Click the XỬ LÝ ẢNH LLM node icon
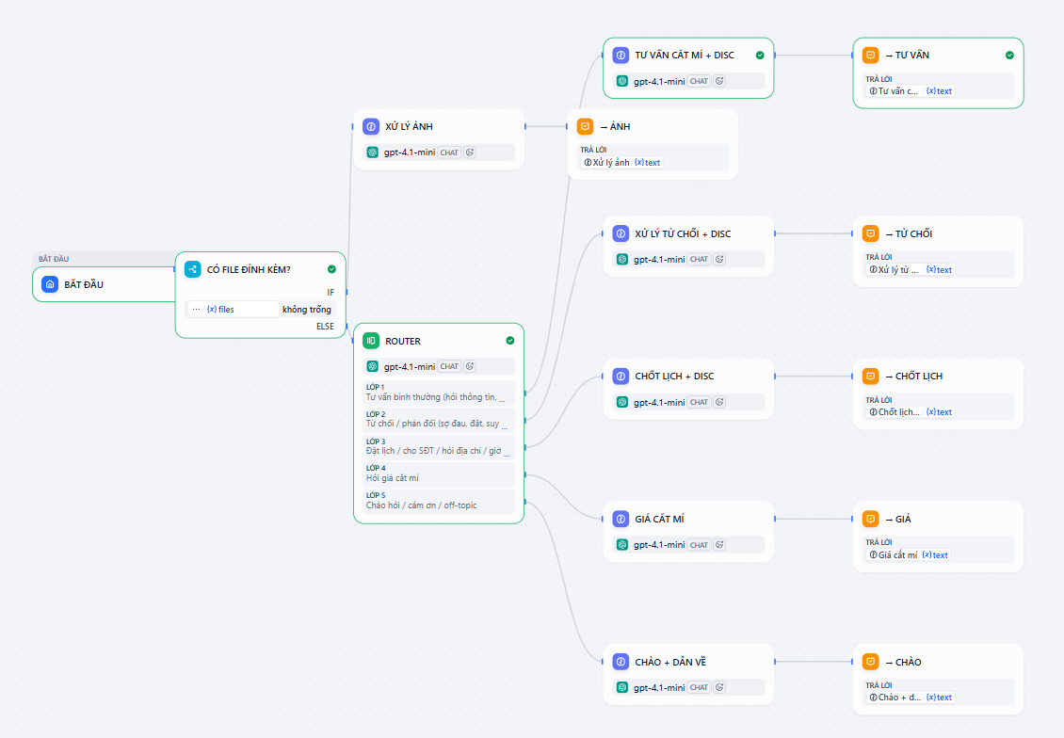The image size is (1064, 738). [x=368, y=125]
